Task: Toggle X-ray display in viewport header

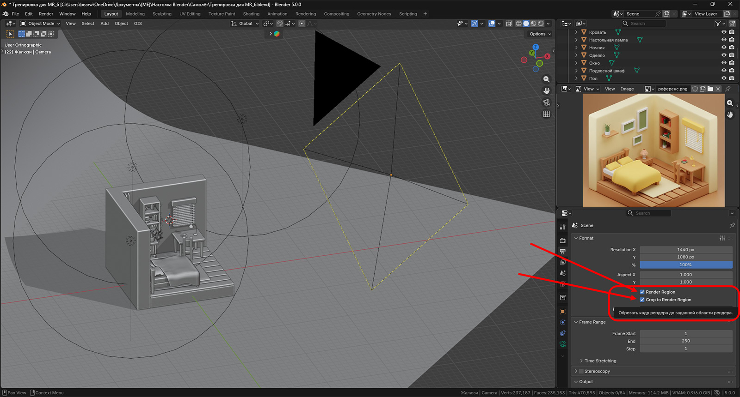Action: point(509,24)
